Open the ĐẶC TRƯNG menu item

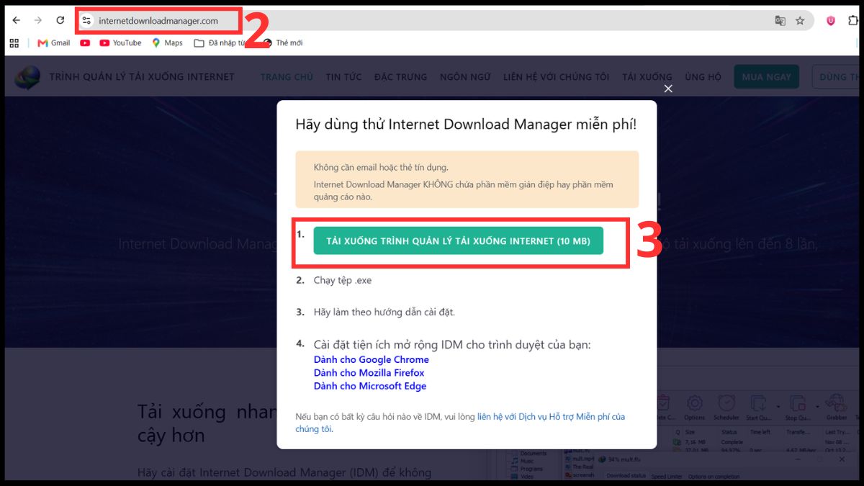(x=400, y=77)
